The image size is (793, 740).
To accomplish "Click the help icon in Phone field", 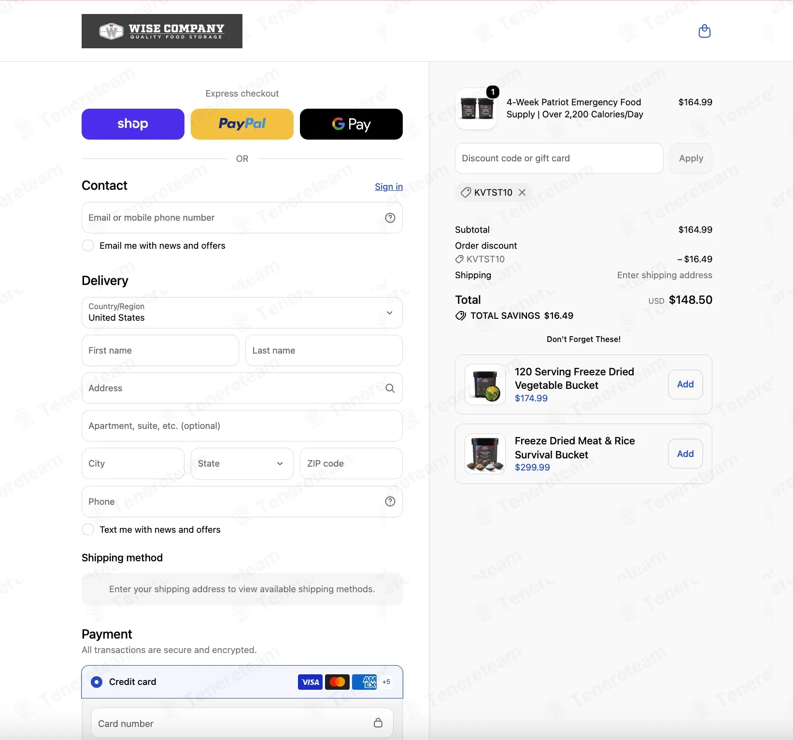I will (390, 501).
